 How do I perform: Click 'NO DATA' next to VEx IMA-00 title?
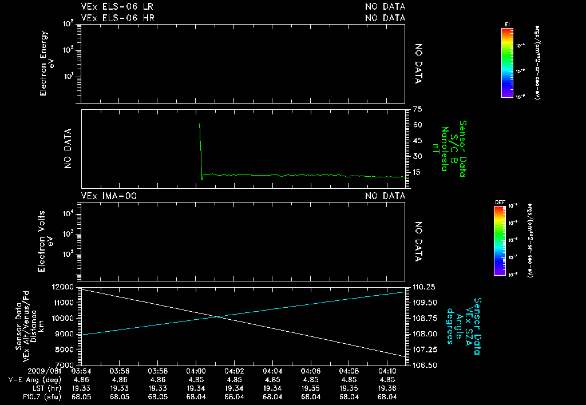point(385,196)
